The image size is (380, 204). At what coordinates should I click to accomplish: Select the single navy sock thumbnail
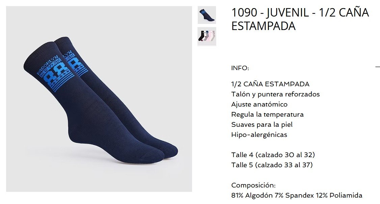pyautogui.click(x=207, y=15)
